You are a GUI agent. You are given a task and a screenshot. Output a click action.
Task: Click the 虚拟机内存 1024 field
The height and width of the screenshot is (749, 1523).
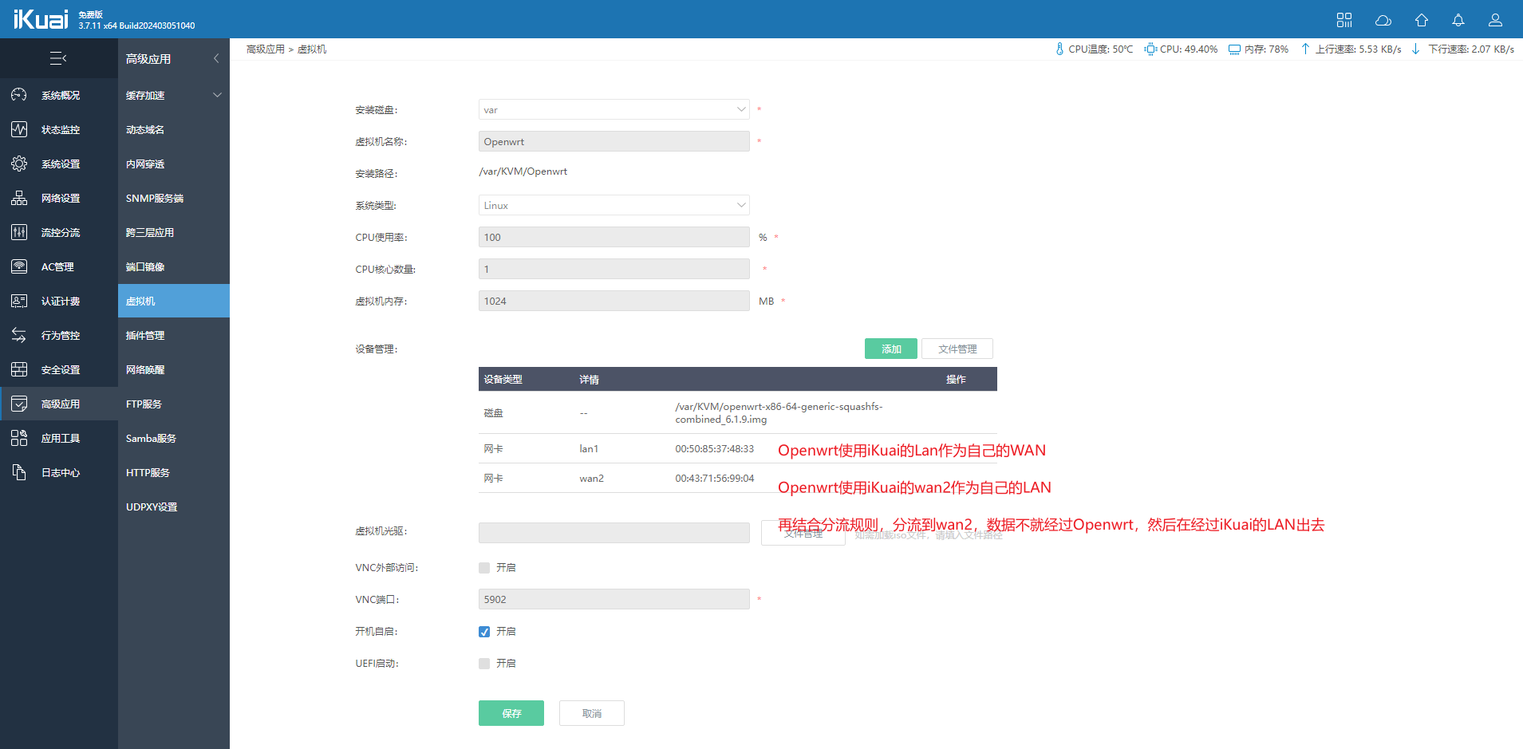[614, 301]
